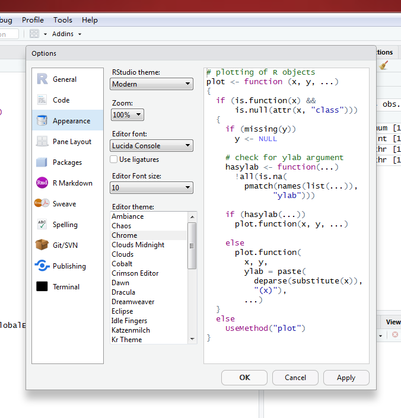Click the workspace panes grid toolbar icon
This screenshot has height=418, width=401.
(x=34, y=34)
